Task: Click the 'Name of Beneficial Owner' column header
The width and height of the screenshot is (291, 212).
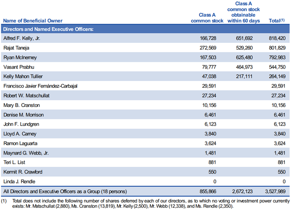Action: point(33,21)
